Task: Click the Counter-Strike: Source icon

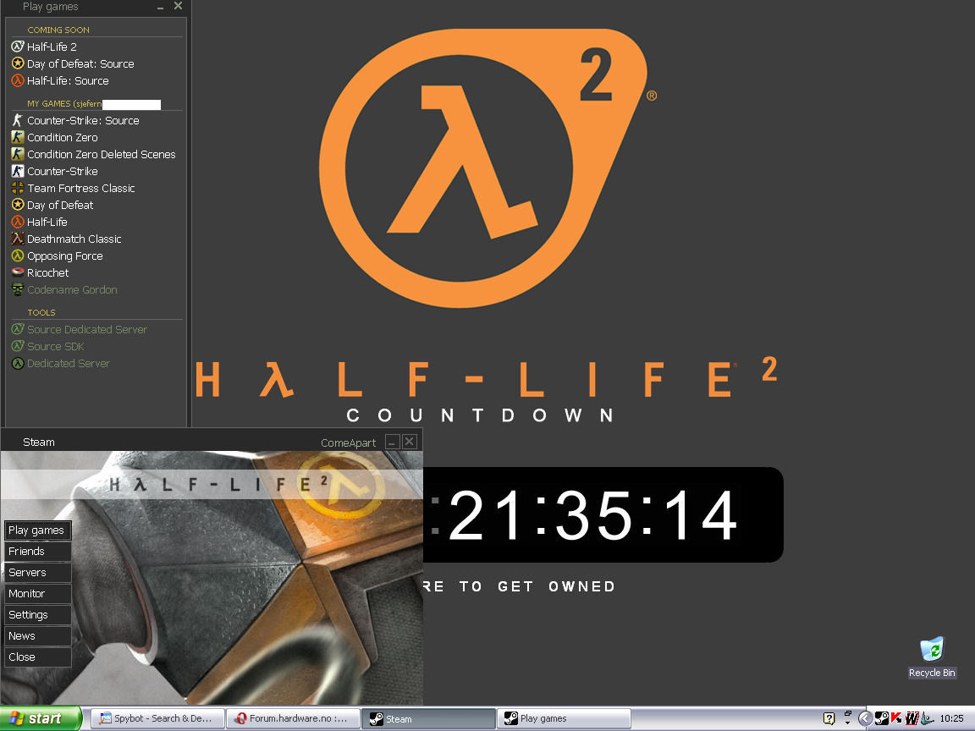Action: click(x=18, y=120)
